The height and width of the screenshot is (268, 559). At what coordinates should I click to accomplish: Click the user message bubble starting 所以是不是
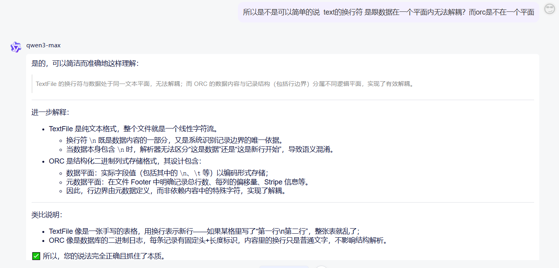(x=389, y=12)
